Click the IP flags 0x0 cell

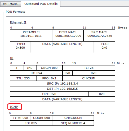point(67,73)
